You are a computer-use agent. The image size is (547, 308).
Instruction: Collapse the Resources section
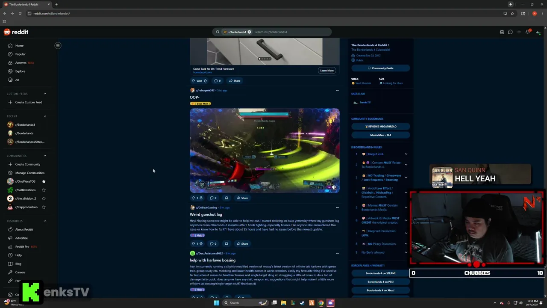[45, 221]
